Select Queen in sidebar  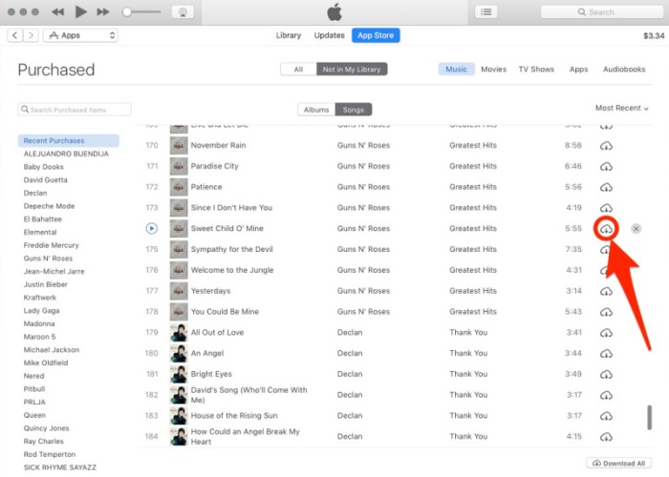coord(34,415)
